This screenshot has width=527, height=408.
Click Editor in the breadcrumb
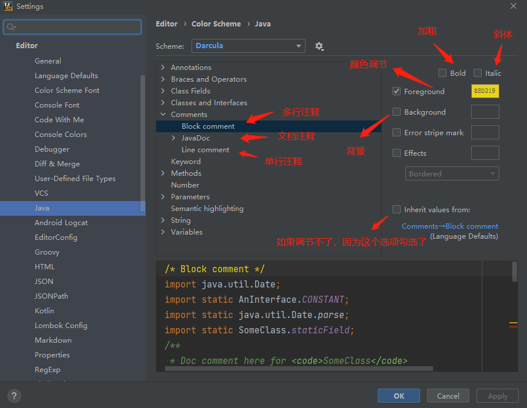point(166,24)
